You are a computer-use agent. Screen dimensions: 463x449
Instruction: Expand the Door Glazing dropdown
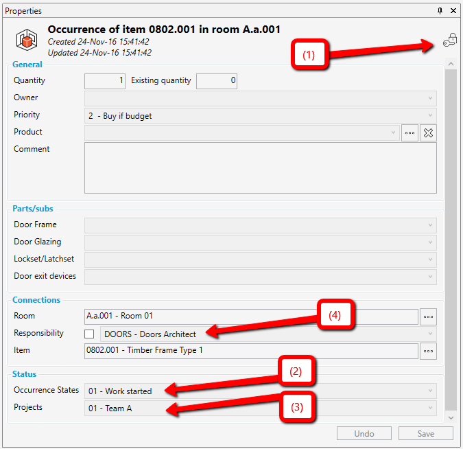(261, 242)
